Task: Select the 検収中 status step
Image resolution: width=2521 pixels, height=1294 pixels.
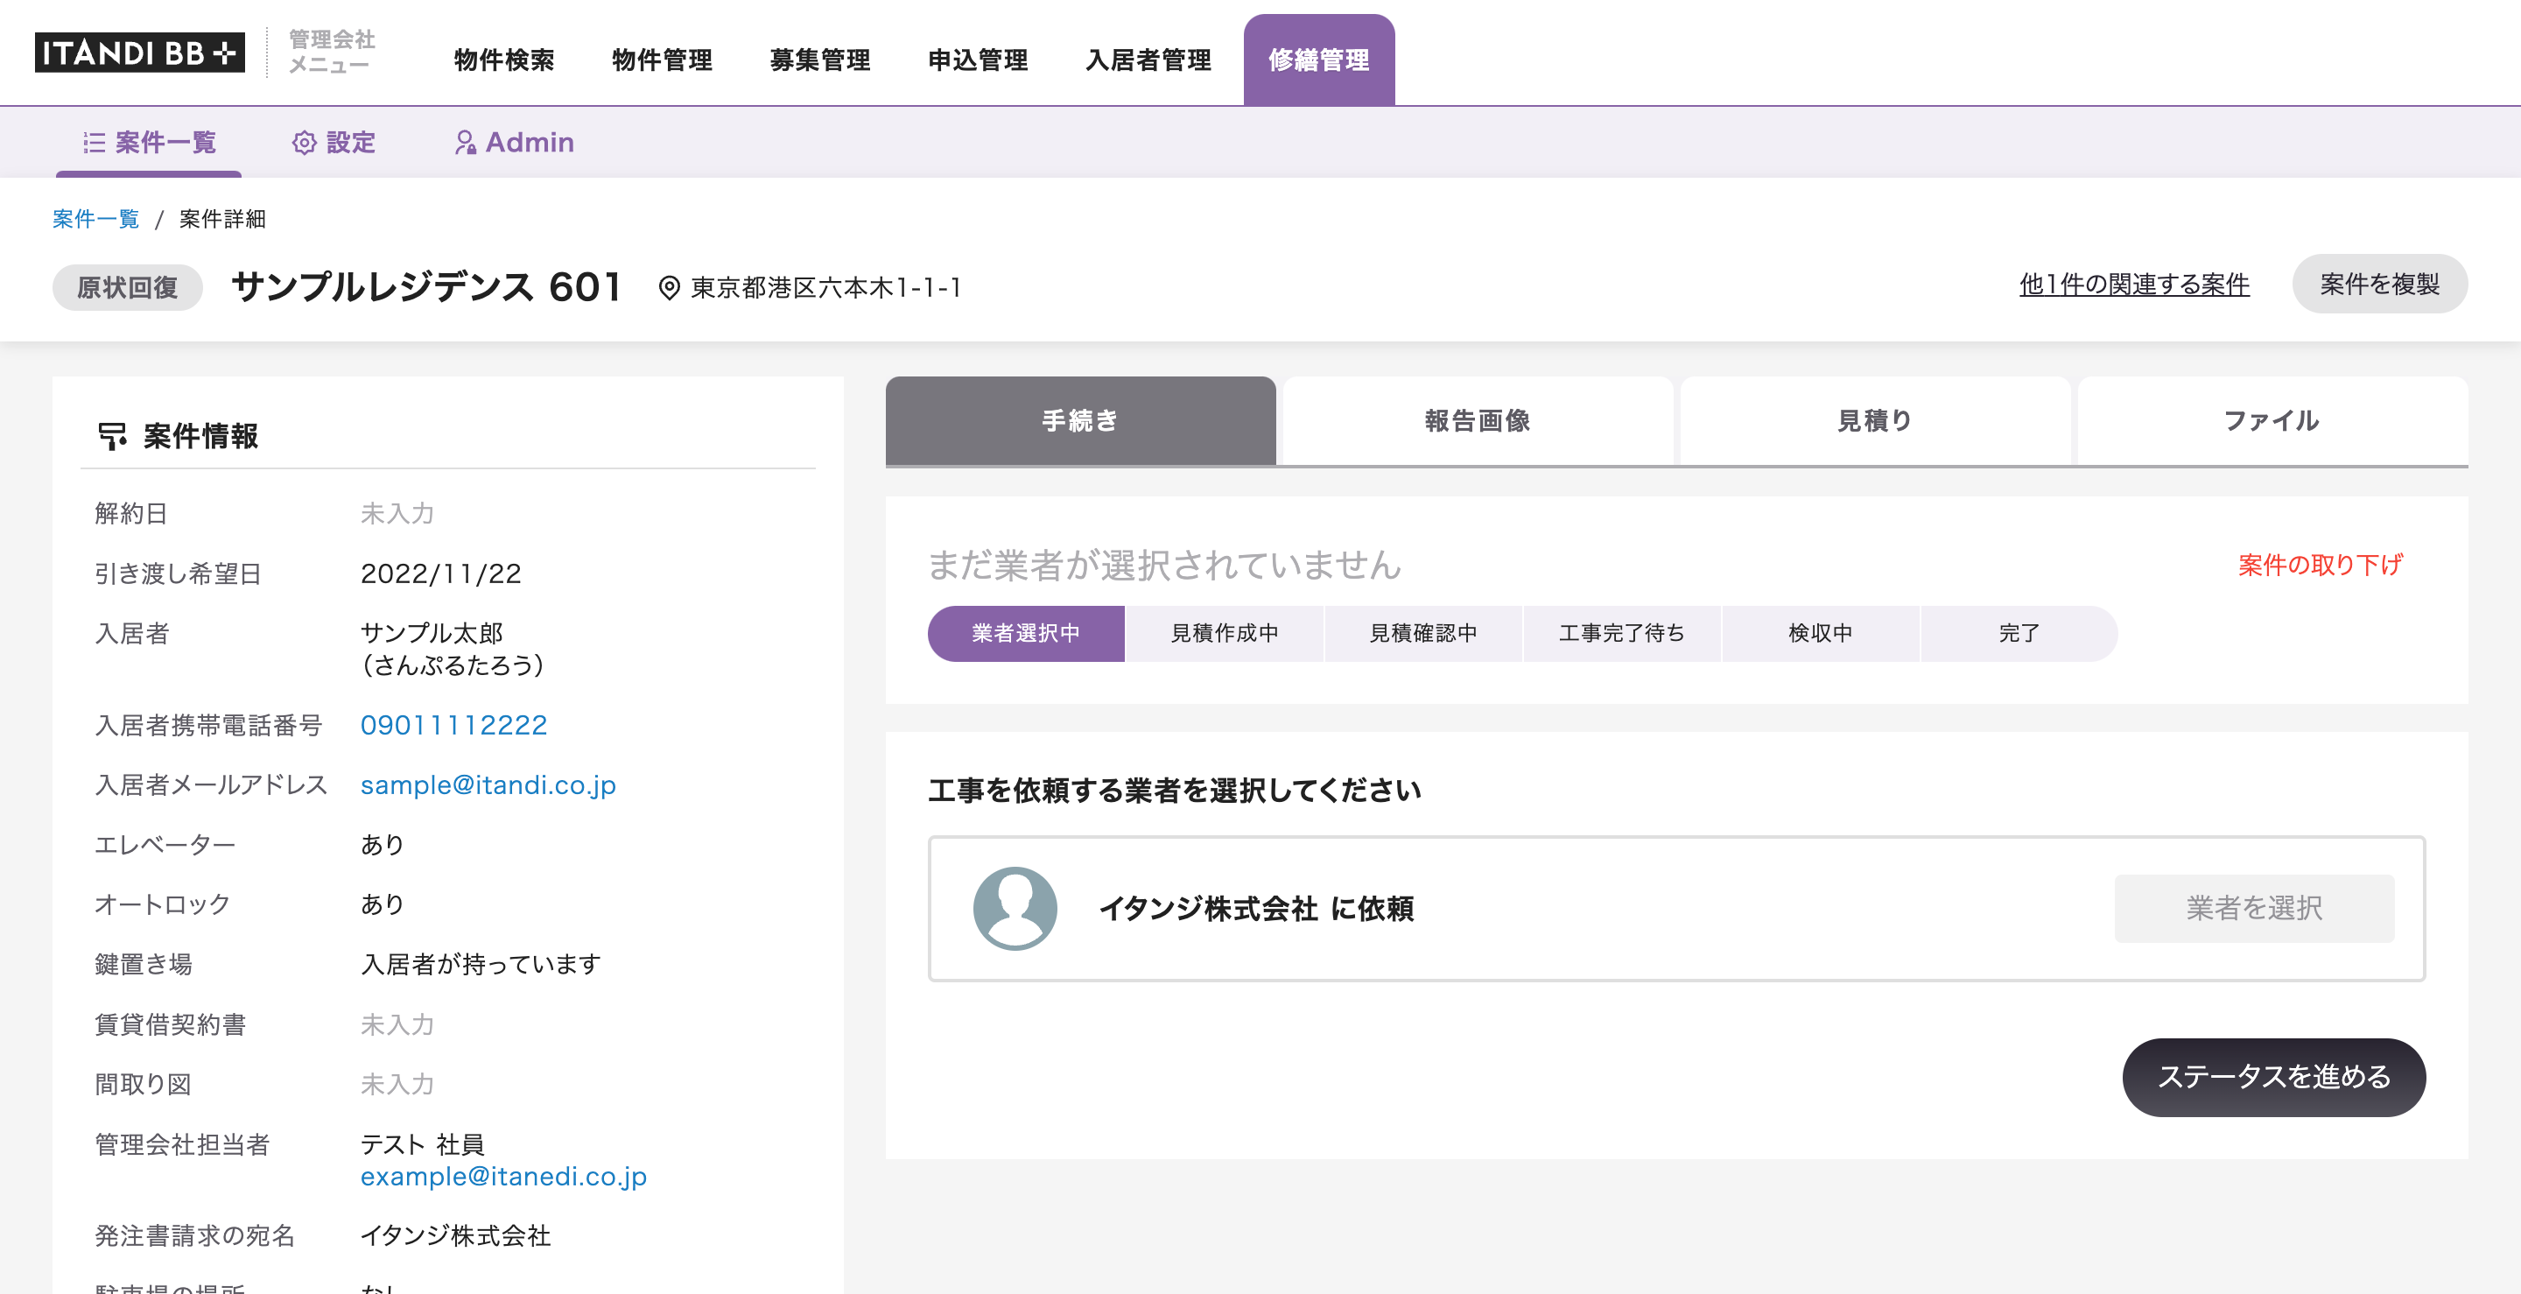Action: click(x=1821, y=633)
